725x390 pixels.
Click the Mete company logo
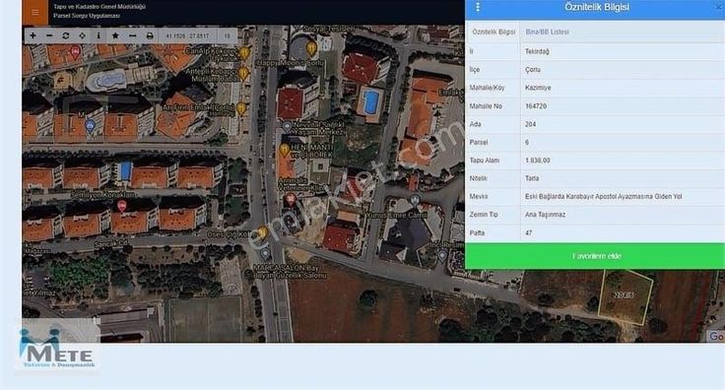click(57, 348)
